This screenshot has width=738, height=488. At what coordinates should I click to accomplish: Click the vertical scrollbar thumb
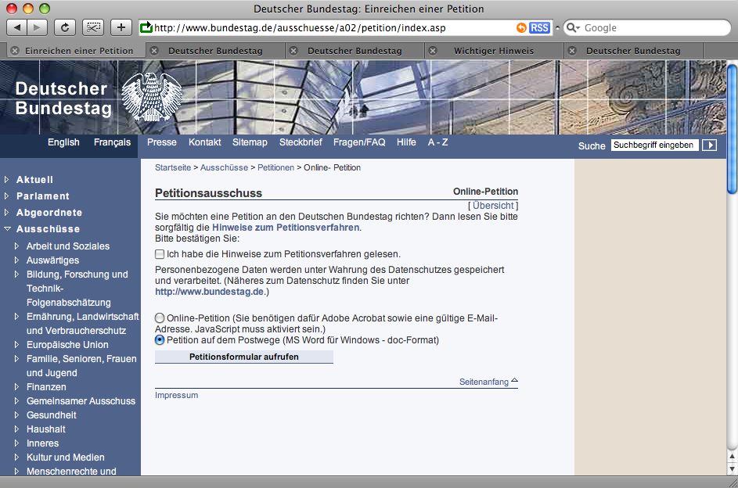[x=732, y=128]
